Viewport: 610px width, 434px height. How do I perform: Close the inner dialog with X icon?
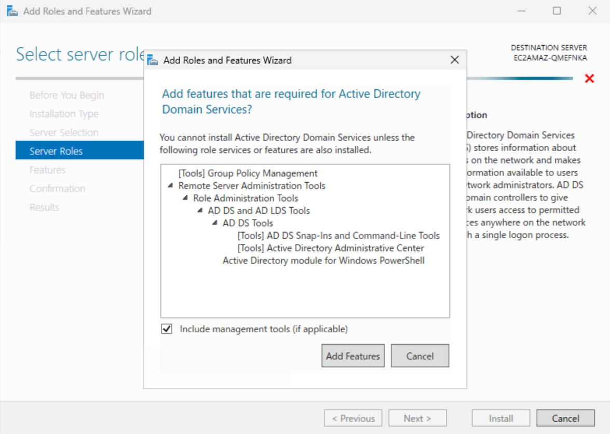tap(455, 60)
